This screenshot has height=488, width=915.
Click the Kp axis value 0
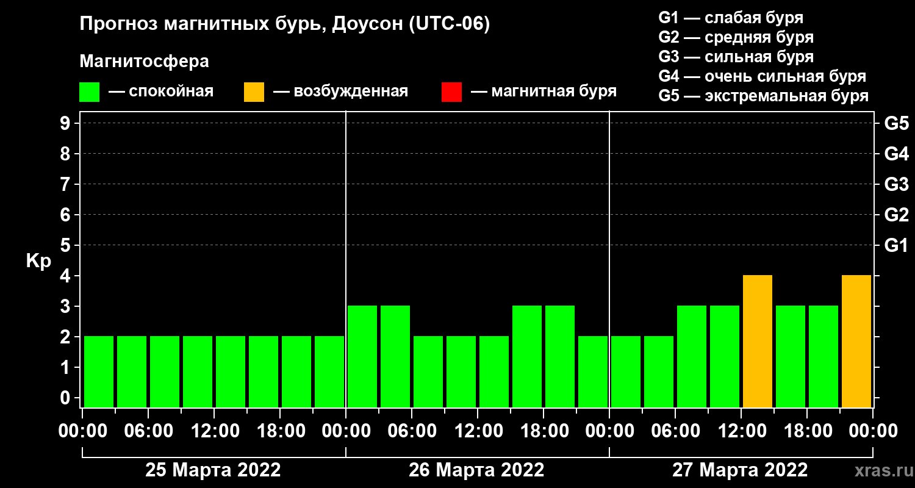66,398
